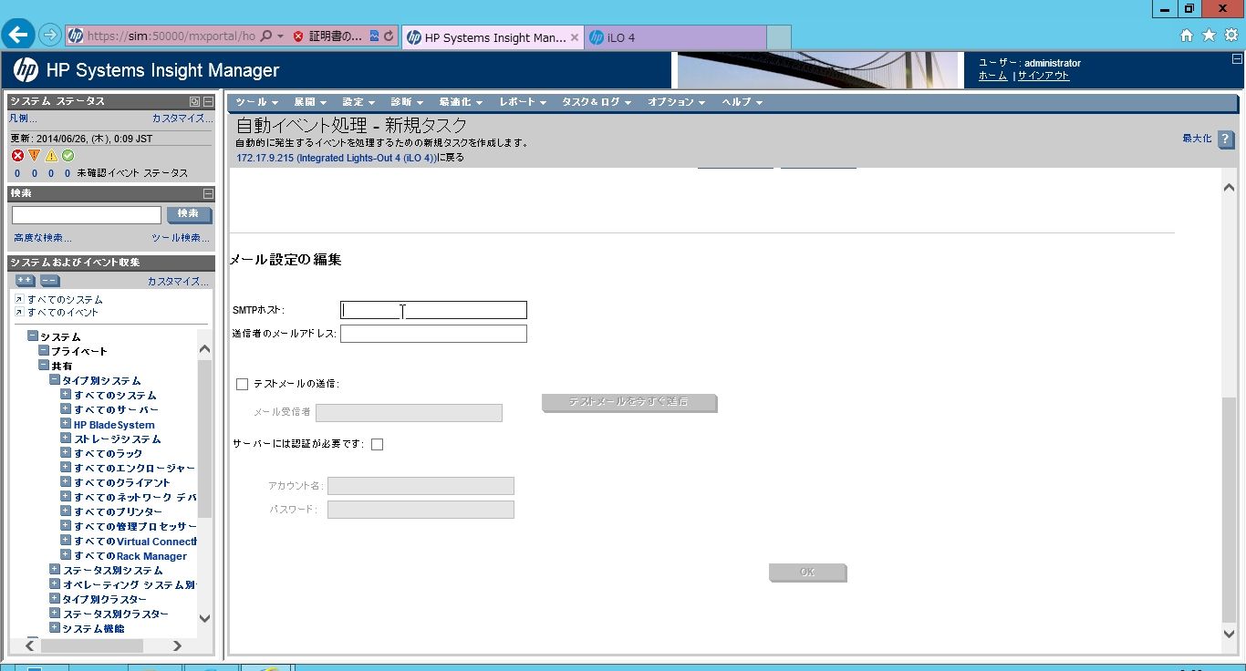Open the ツール menu
This screenshot has width=1246, height=671.
(x=255, y=102)
